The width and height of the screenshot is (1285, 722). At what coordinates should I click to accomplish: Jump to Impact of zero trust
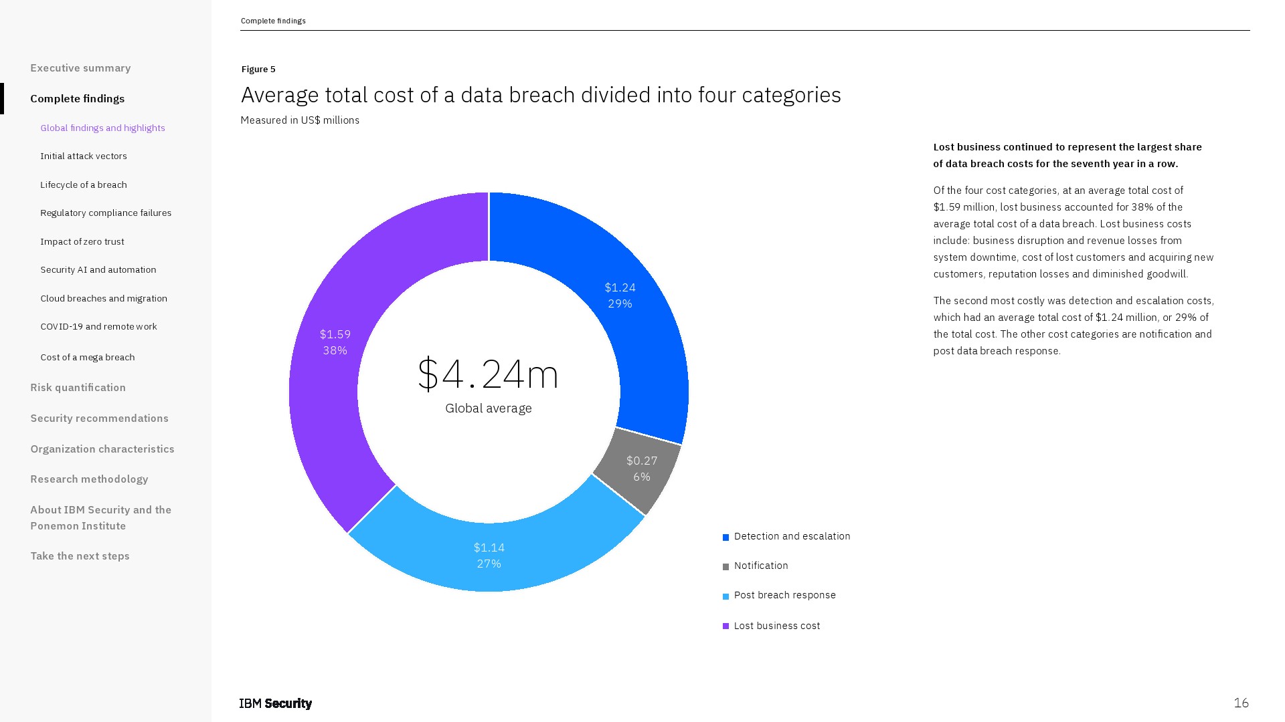pyautogui.click(x=82, y=242)
